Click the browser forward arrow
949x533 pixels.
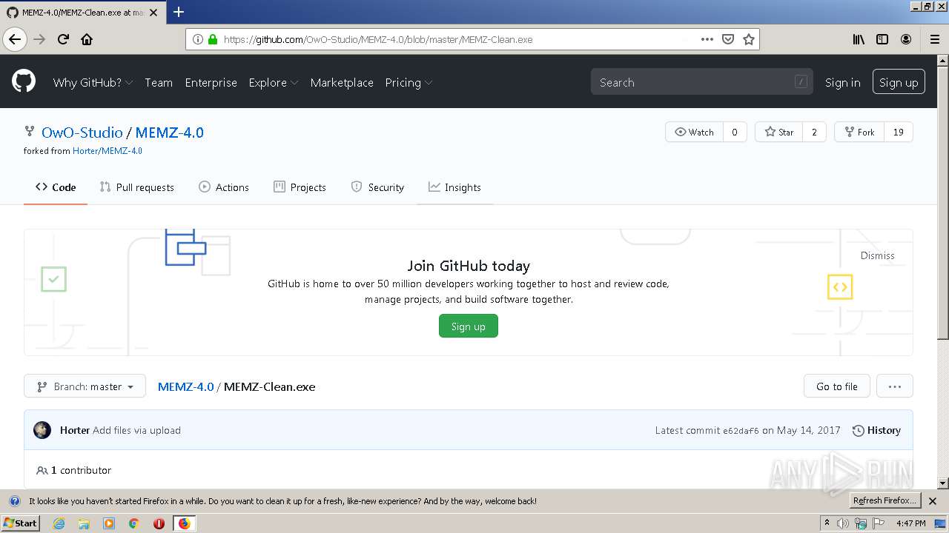40,39
